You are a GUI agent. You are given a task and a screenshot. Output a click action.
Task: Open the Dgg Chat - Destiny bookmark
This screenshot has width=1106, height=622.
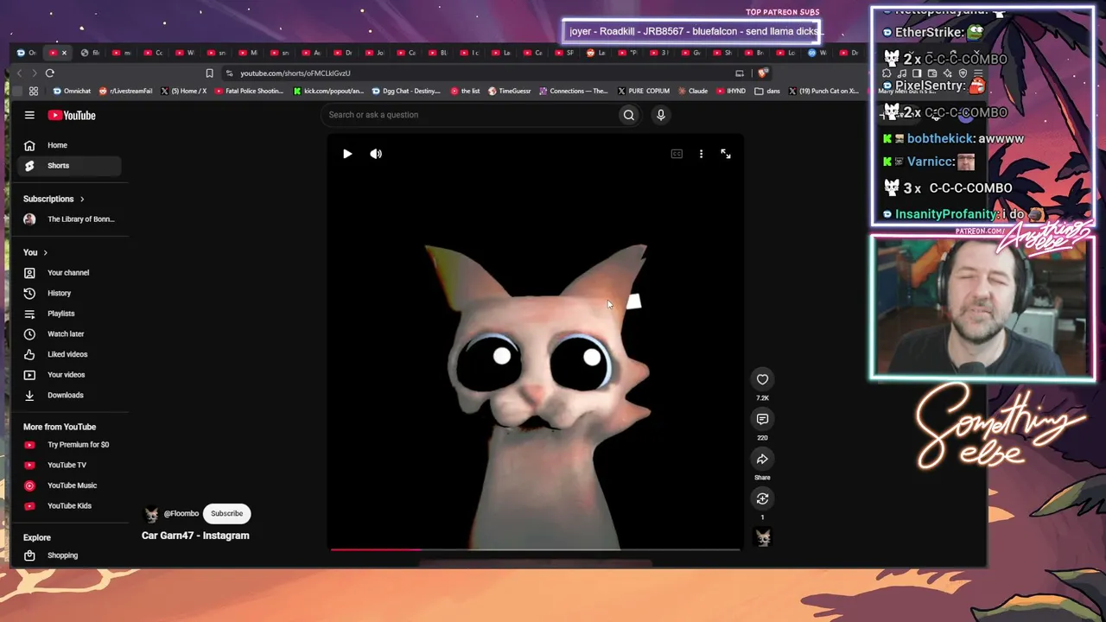pyautogui.click(x=406, y=91)
